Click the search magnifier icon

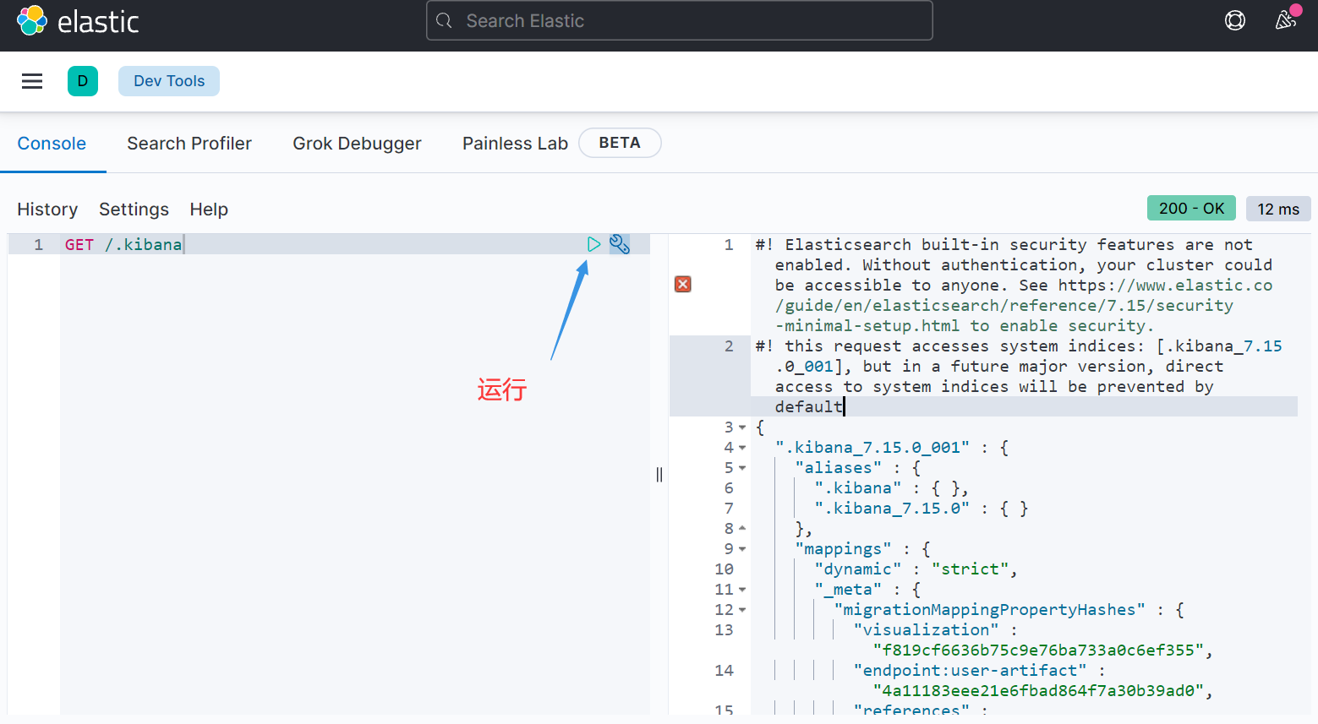pos(445,21)
